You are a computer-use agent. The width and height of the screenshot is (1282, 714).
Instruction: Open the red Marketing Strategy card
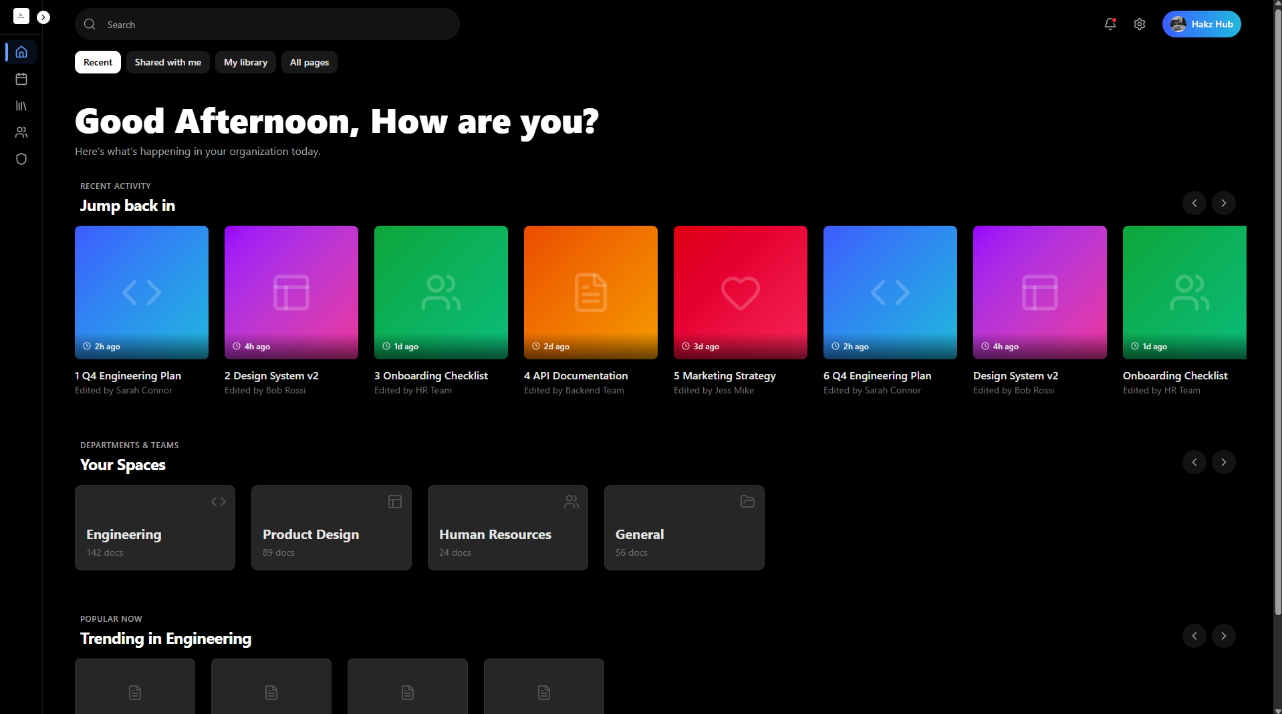[740, 293]
